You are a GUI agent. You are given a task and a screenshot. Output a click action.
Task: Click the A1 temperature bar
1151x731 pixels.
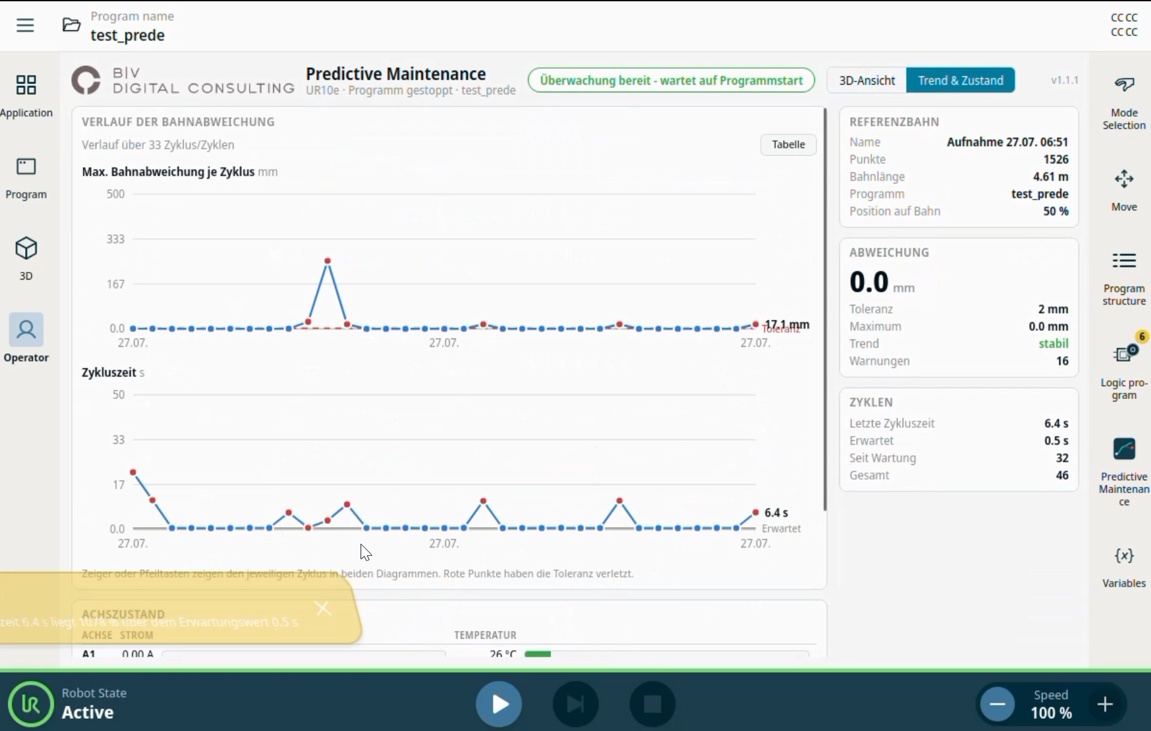click(666, 654)
